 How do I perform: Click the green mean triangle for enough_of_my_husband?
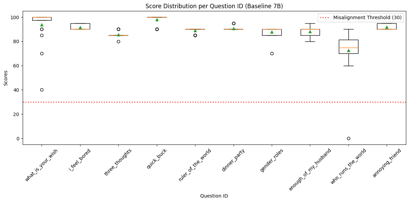pos(310,31)
